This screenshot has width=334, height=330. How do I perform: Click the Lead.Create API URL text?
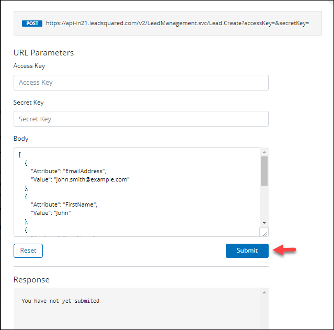177,24
